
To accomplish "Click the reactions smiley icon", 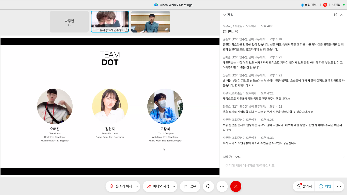I will 208,186.
